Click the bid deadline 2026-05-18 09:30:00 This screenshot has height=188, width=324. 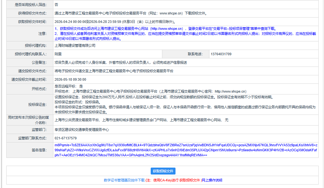pyautogui.click(x=70, y=79)
